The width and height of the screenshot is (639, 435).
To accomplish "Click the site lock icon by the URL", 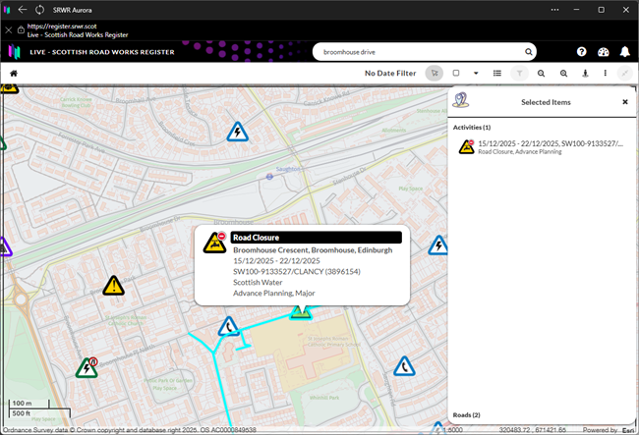I will click(x=21, y=30).
